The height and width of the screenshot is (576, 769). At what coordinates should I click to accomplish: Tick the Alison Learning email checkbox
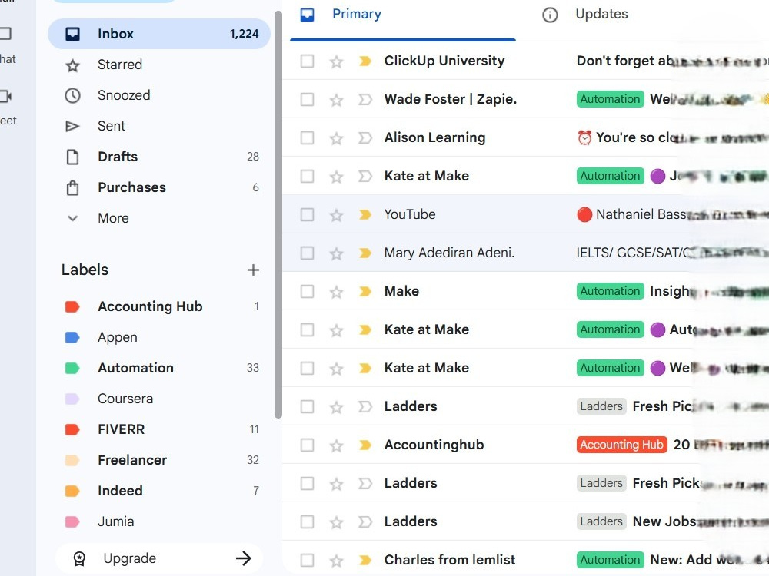(x=307, y=138)
